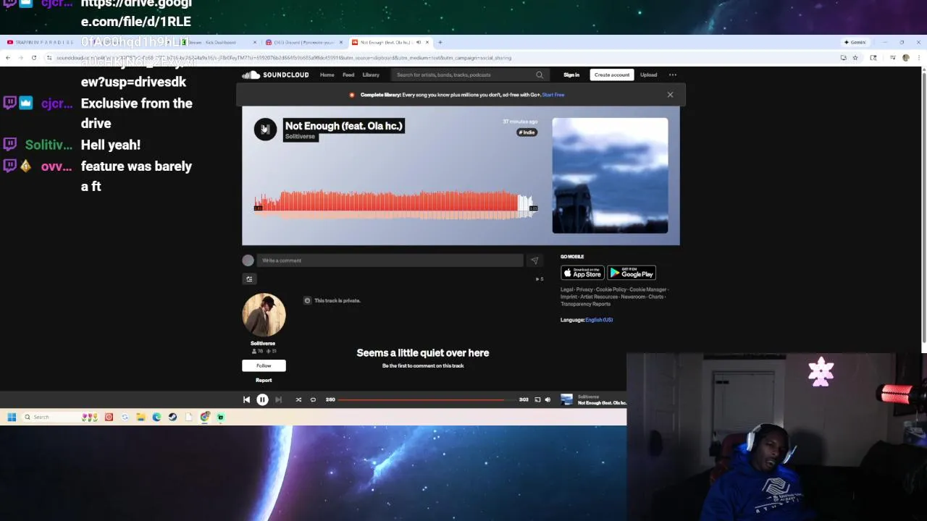The image size is (927, 521).
Task: Click the round pause button beside track title
Action: [265, 130]
